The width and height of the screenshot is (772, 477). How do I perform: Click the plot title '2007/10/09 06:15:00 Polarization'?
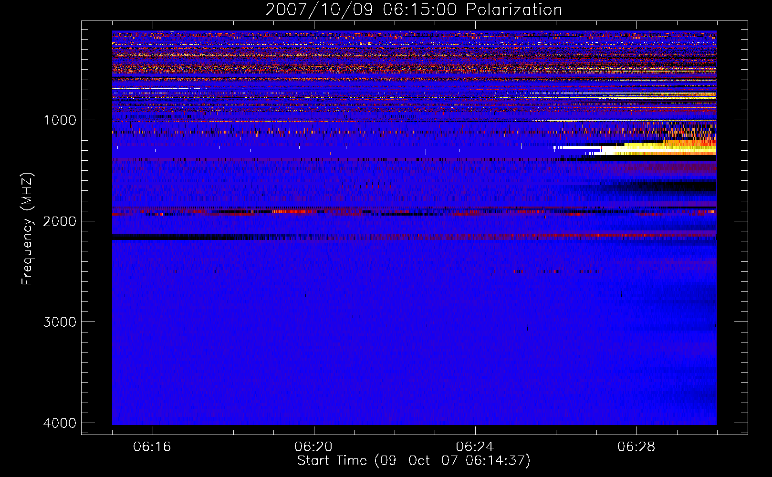point(414,10)
